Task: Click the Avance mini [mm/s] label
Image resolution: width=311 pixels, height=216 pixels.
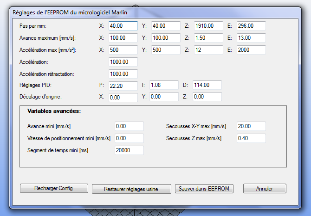Action: coord(49,126)
